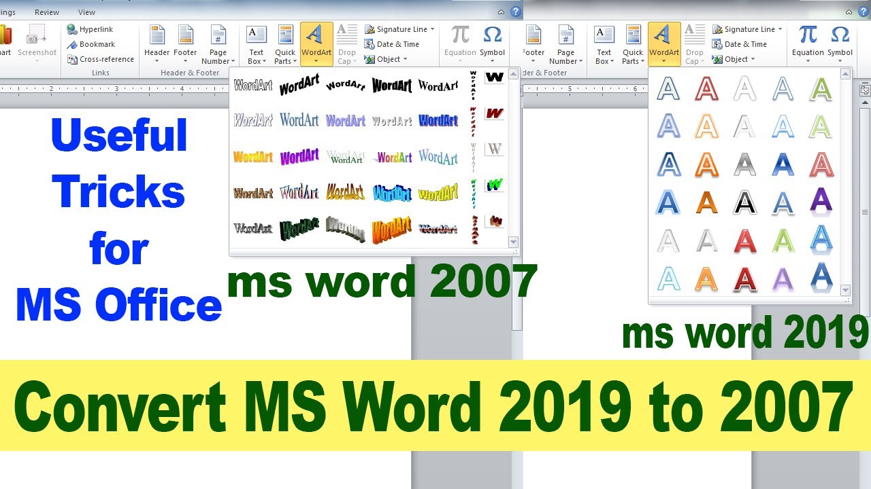Open the Header dropdown in the ribbon

[157, 44]
